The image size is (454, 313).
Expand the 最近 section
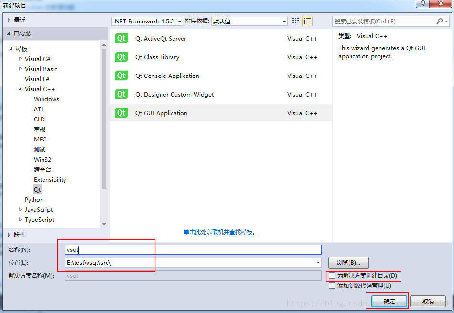click(9, 20)
